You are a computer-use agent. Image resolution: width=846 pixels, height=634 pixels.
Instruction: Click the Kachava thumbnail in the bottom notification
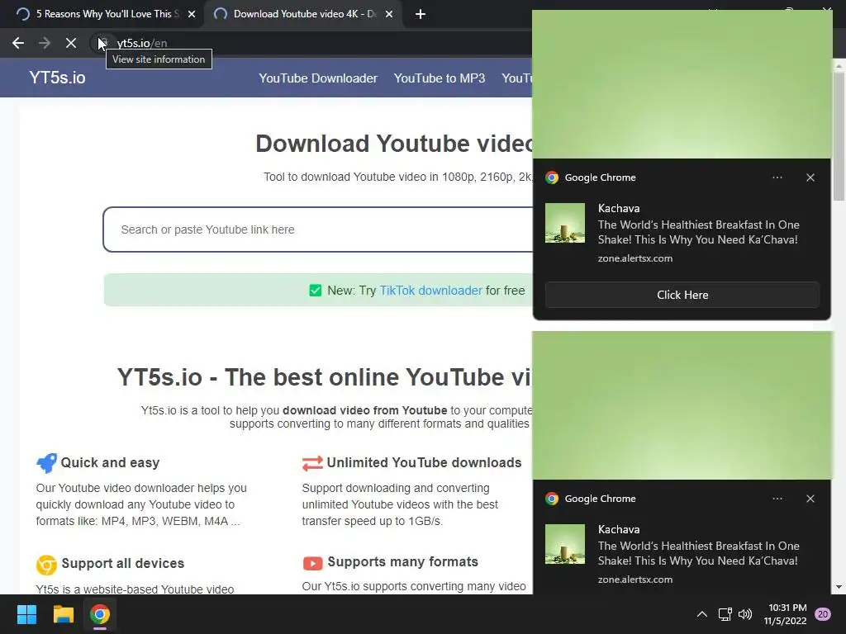[565, 544]
